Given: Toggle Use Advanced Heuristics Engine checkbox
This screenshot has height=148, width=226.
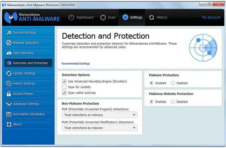Looking at the screenshot, I should [64, 81].
